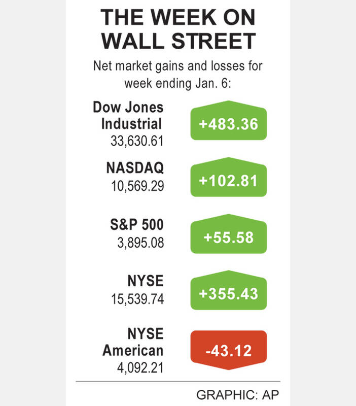Click the NASDAQ value 10,569.29

(x=137, y=186)
